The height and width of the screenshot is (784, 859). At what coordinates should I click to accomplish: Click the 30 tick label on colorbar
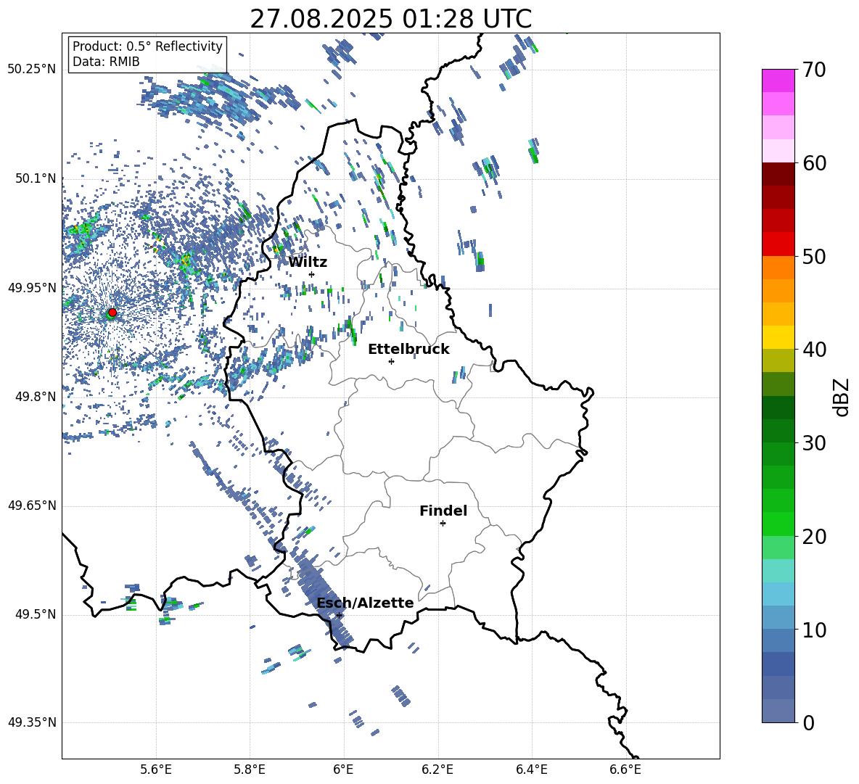(813, 443)
